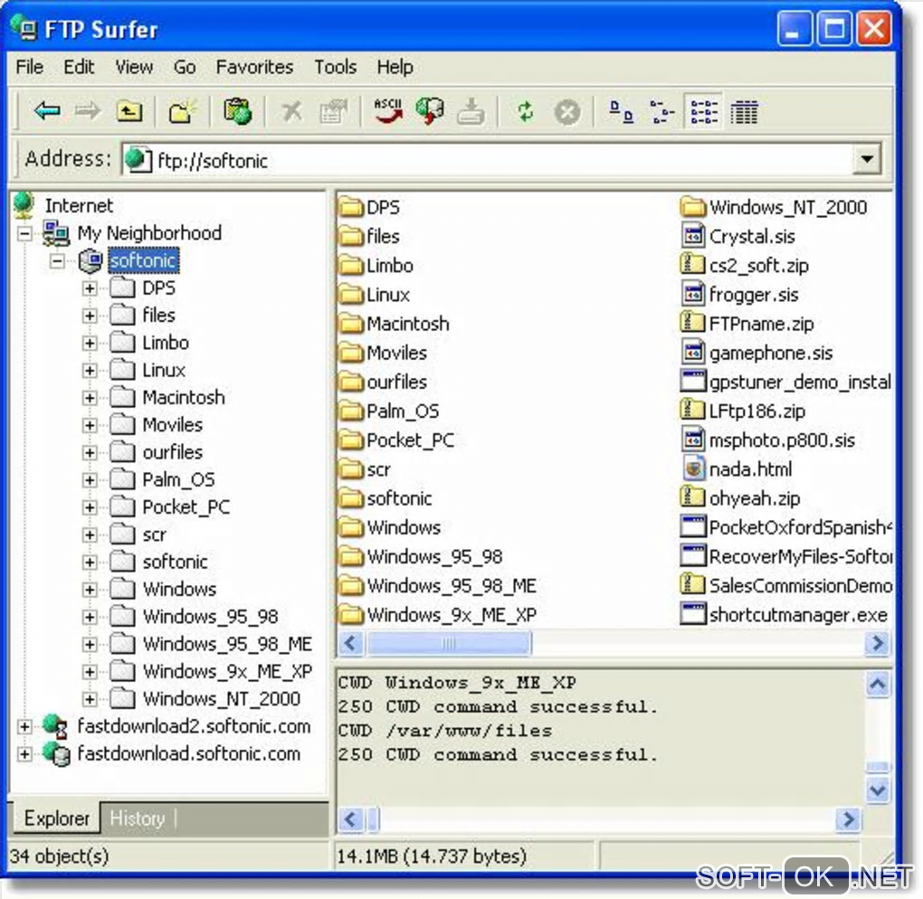Click the frogger.sis file icon

click(693, 294)
